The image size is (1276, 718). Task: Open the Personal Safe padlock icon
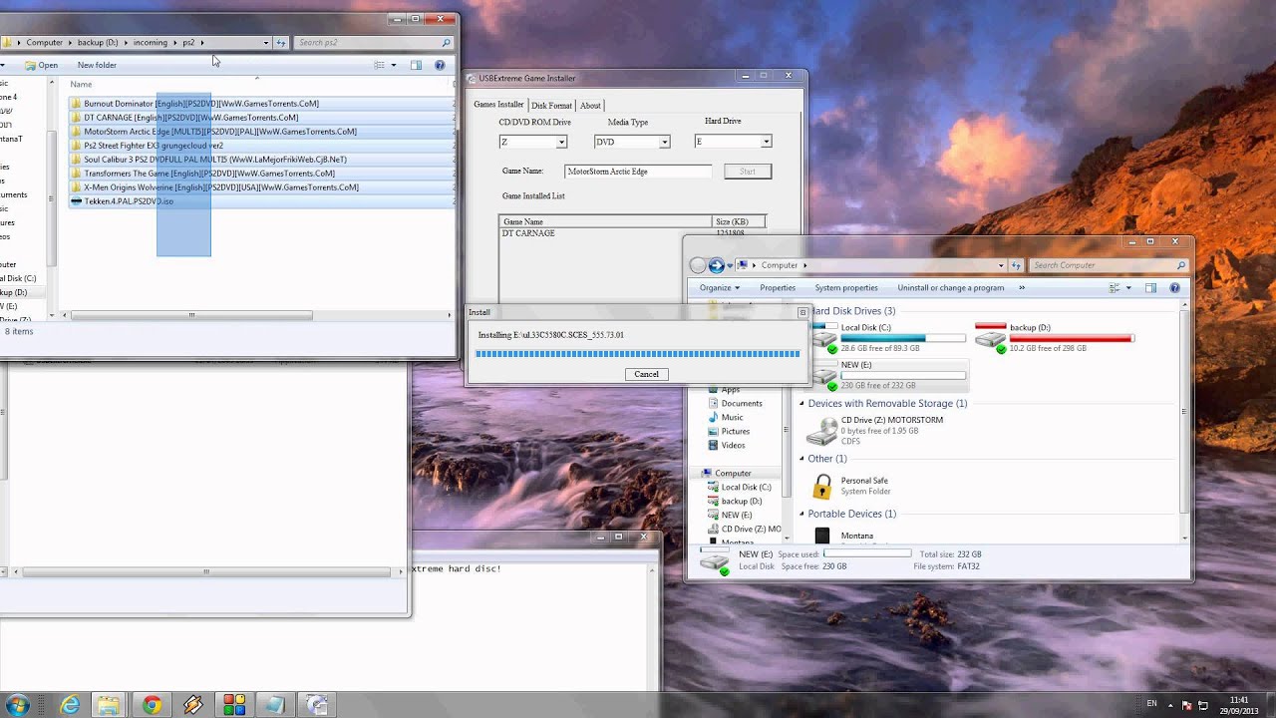pos(822,487)
